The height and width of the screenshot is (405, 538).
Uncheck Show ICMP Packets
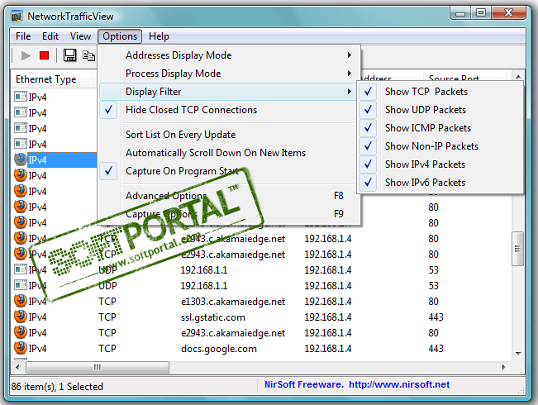point(440,128)
